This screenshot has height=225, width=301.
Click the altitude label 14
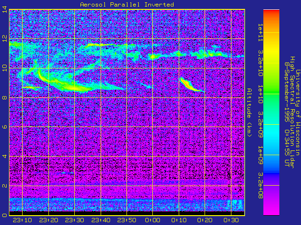(x=5, y=9)
